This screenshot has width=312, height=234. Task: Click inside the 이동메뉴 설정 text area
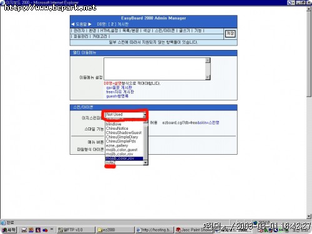click(155, 69)
